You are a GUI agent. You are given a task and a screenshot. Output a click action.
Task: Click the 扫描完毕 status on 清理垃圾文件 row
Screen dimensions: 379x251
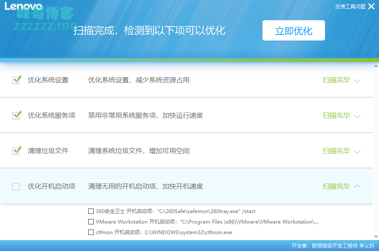[336, 151]
